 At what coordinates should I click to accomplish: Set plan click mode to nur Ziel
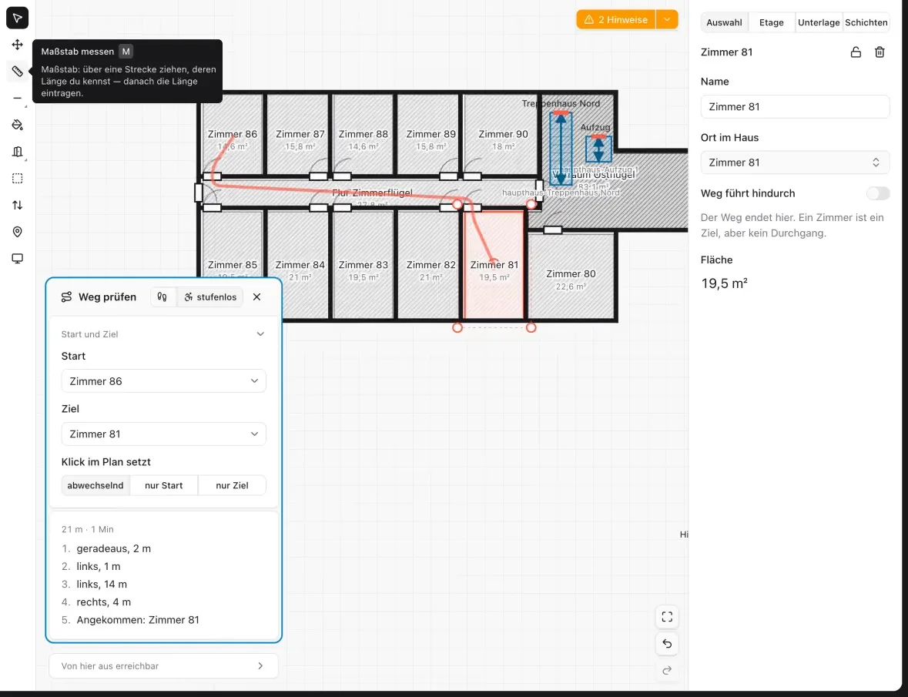coord(233,485)
